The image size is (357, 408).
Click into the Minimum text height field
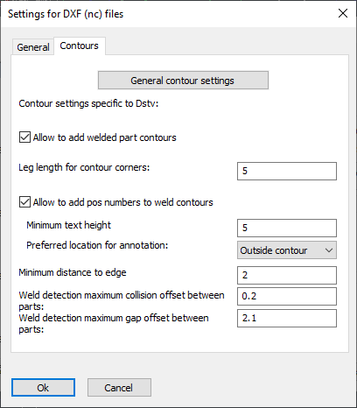pyautogui.click(x=287, y=228)
